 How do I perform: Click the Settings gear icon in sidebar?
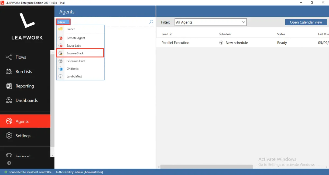9,136
